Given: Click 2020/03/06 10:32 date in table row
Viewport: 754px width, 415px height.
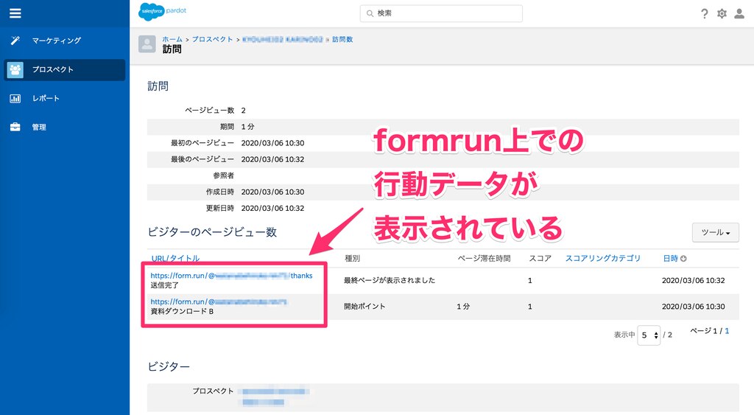Looking at the screenshot, I should (693, 280).
